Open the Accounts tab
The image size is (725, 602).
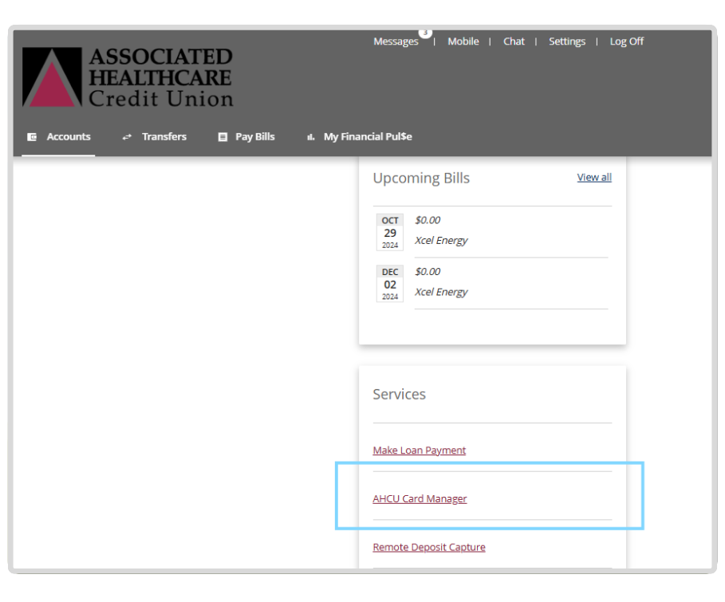click(x=59, y=137)
